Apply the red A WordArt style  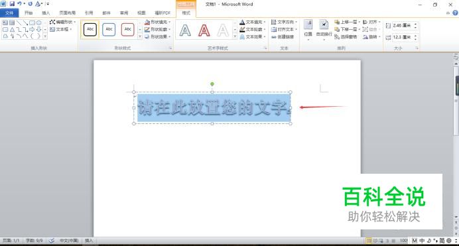point(204,30)
